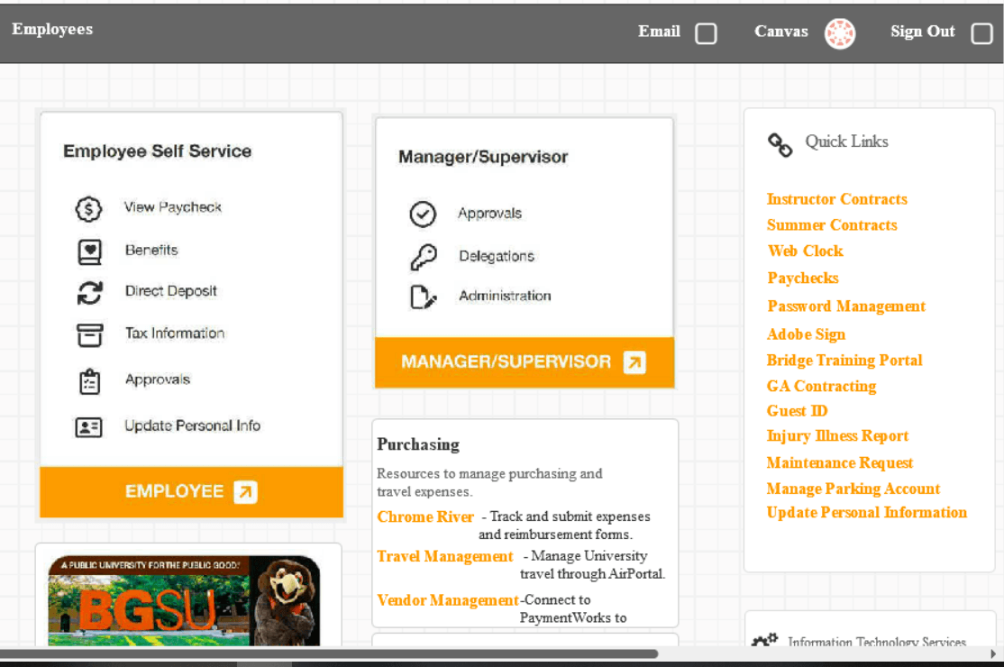Screen dimensions: 1004x667
Task: Open Canvas via its round logo icon
Action: coord(840,33)
